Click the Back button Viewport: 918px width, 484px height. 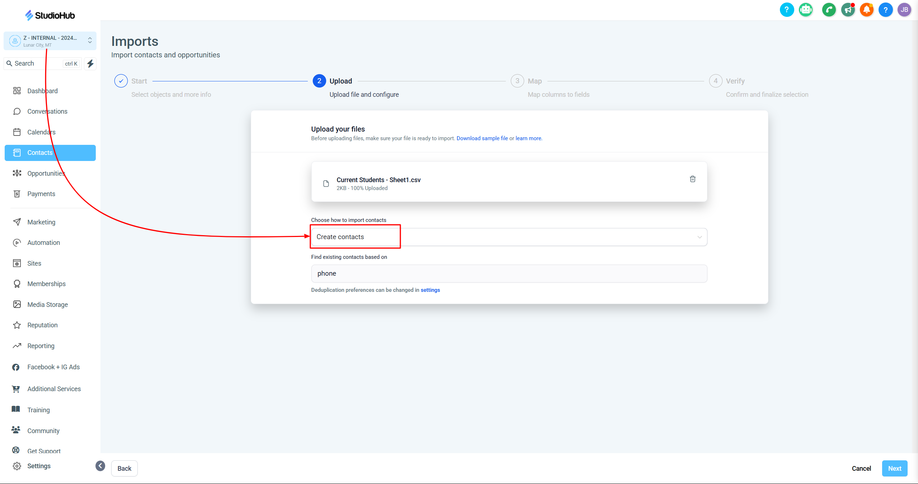(x=124, y=468)
